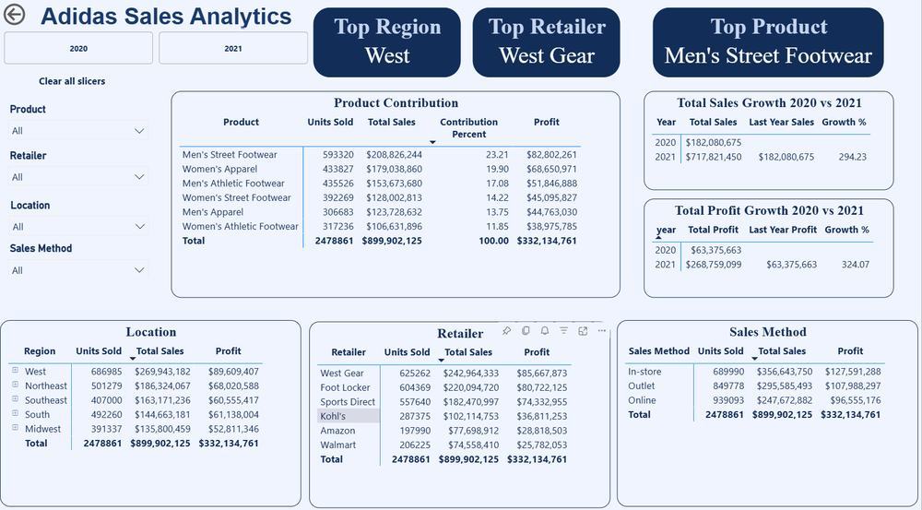Expand the West region row
Screen dimensions: 922x510
[16, 371]
